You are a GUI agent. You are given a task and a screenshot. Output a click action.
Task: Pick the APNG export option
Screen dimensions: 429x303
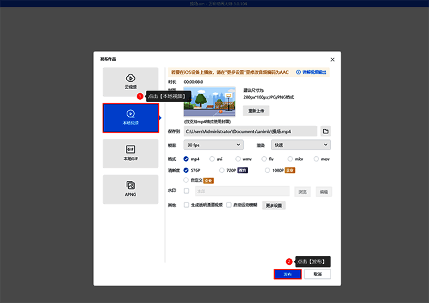coord(130,188)
